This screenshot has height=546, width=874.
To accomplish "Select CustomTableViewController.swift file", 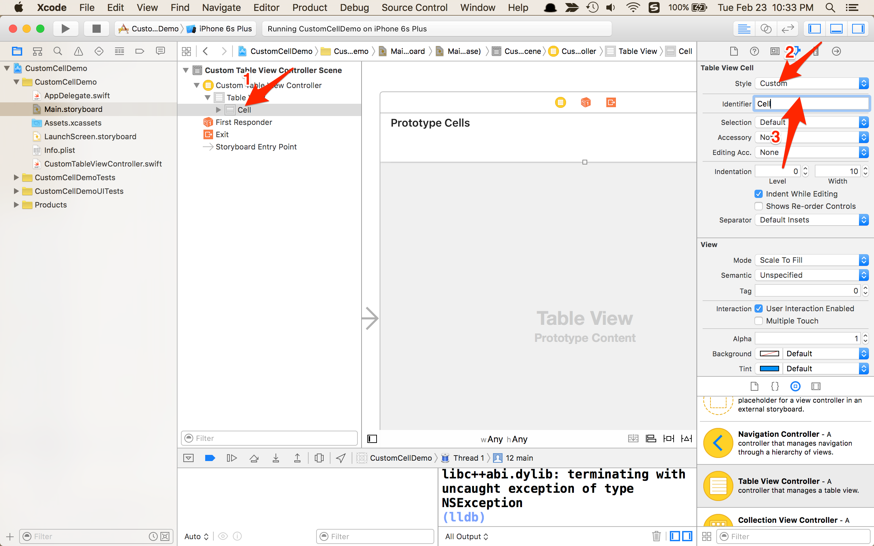I will coord(103,164).
